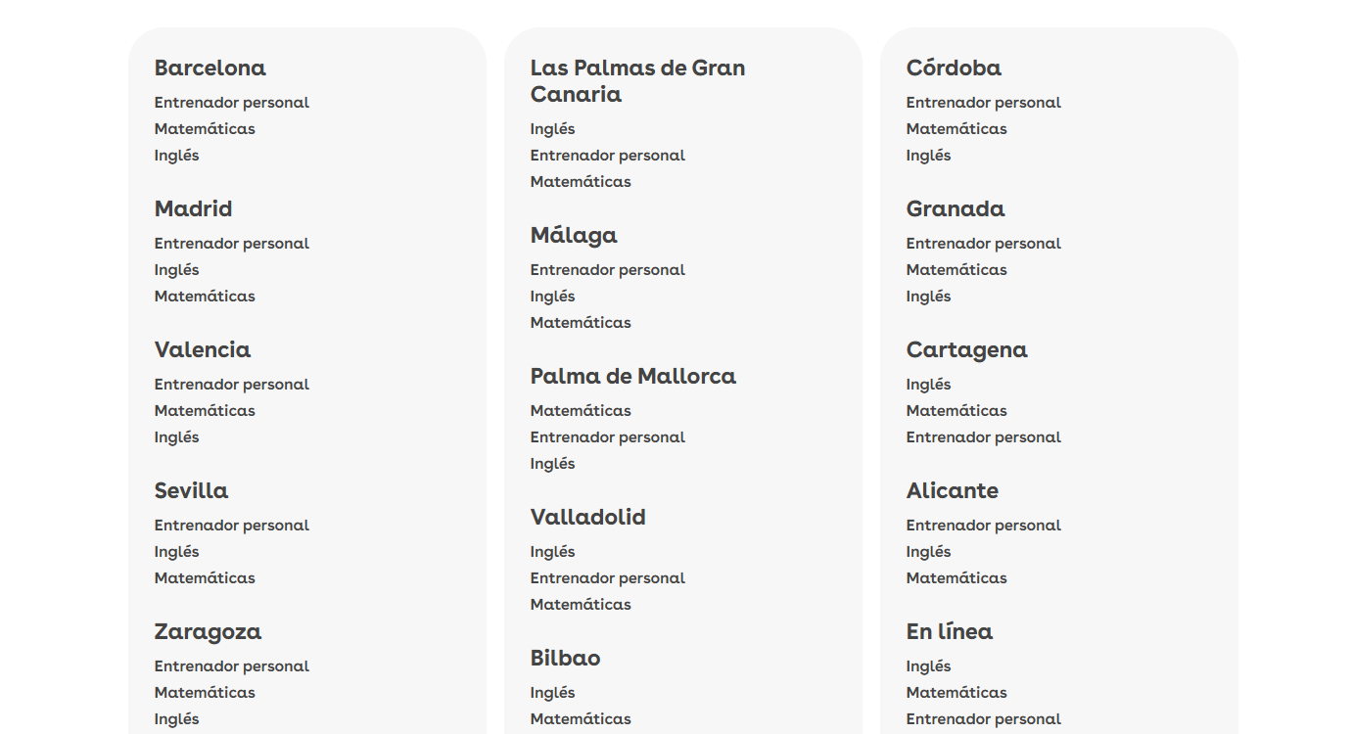1352x734 pixels.
Task: Click the Sevilla city heading
Action: (x=191, y=490)
